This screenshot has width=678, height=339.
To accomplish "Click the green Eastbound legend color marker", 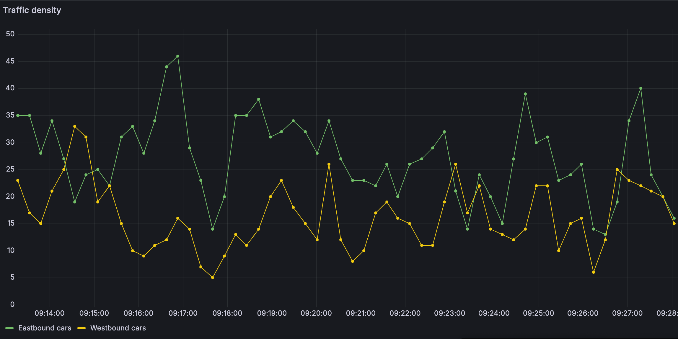I will pos(10,328).
